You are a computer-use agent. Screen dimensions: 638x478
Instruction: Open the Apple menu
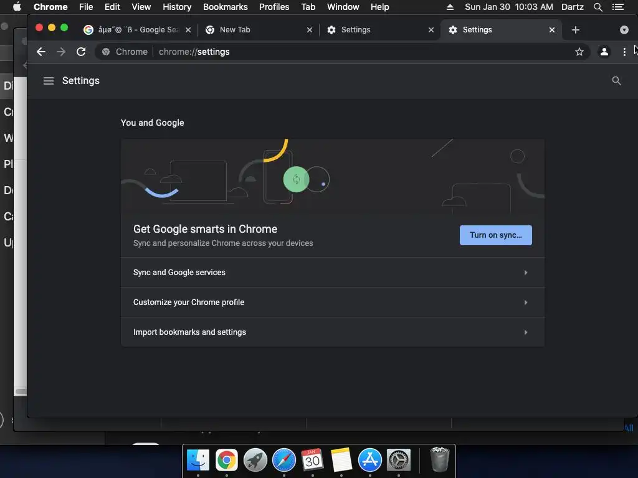click(17, 7)
